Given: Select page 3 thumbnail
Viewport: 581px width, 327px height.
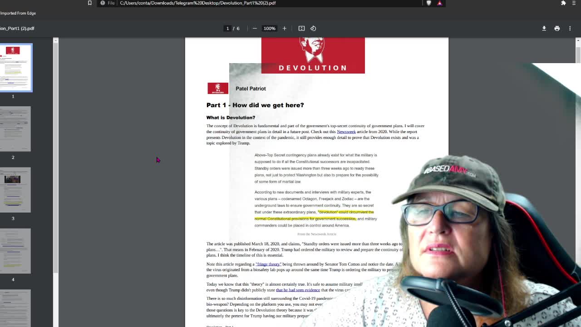Looking at the screenshot, I should pyautogui.click(x=15, y=190).
